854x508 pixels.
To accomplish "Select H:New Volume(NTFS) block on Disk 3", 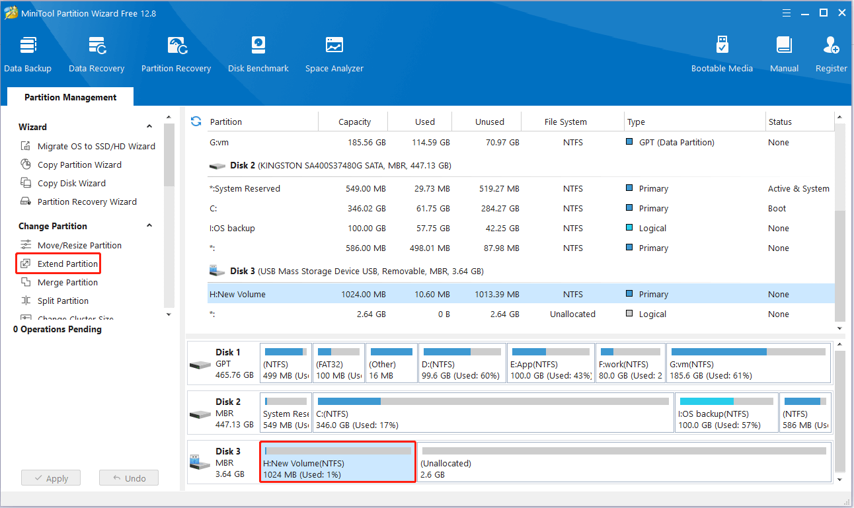I will point(338,461).
